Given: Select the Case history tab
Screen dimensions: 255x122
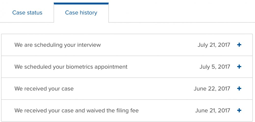Looking at the screenshot, I should point(81,12).
